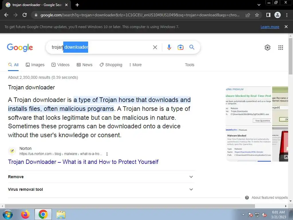Go back with the browser back arrow

point(6,15)
